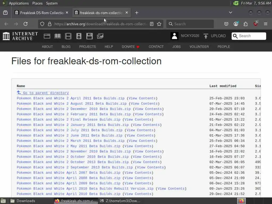Click the NICKY2026 username link

[x=190, y=36]
